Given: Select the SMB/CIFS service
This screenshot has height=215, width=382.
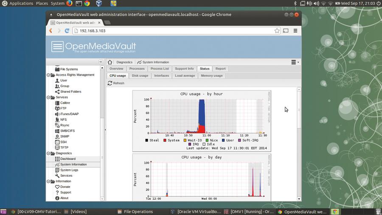Looking at the screenshot, I should click(65, 131).
